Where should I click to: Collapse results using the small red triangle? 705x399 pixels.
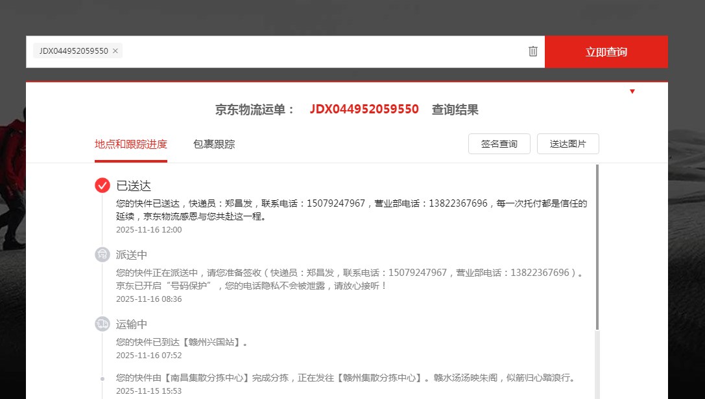click(x=632, y=91)
